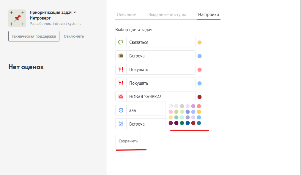Pick the navy blue color in the palette
This screenshot has width=301, height=175.
click(x=187, y=123)
